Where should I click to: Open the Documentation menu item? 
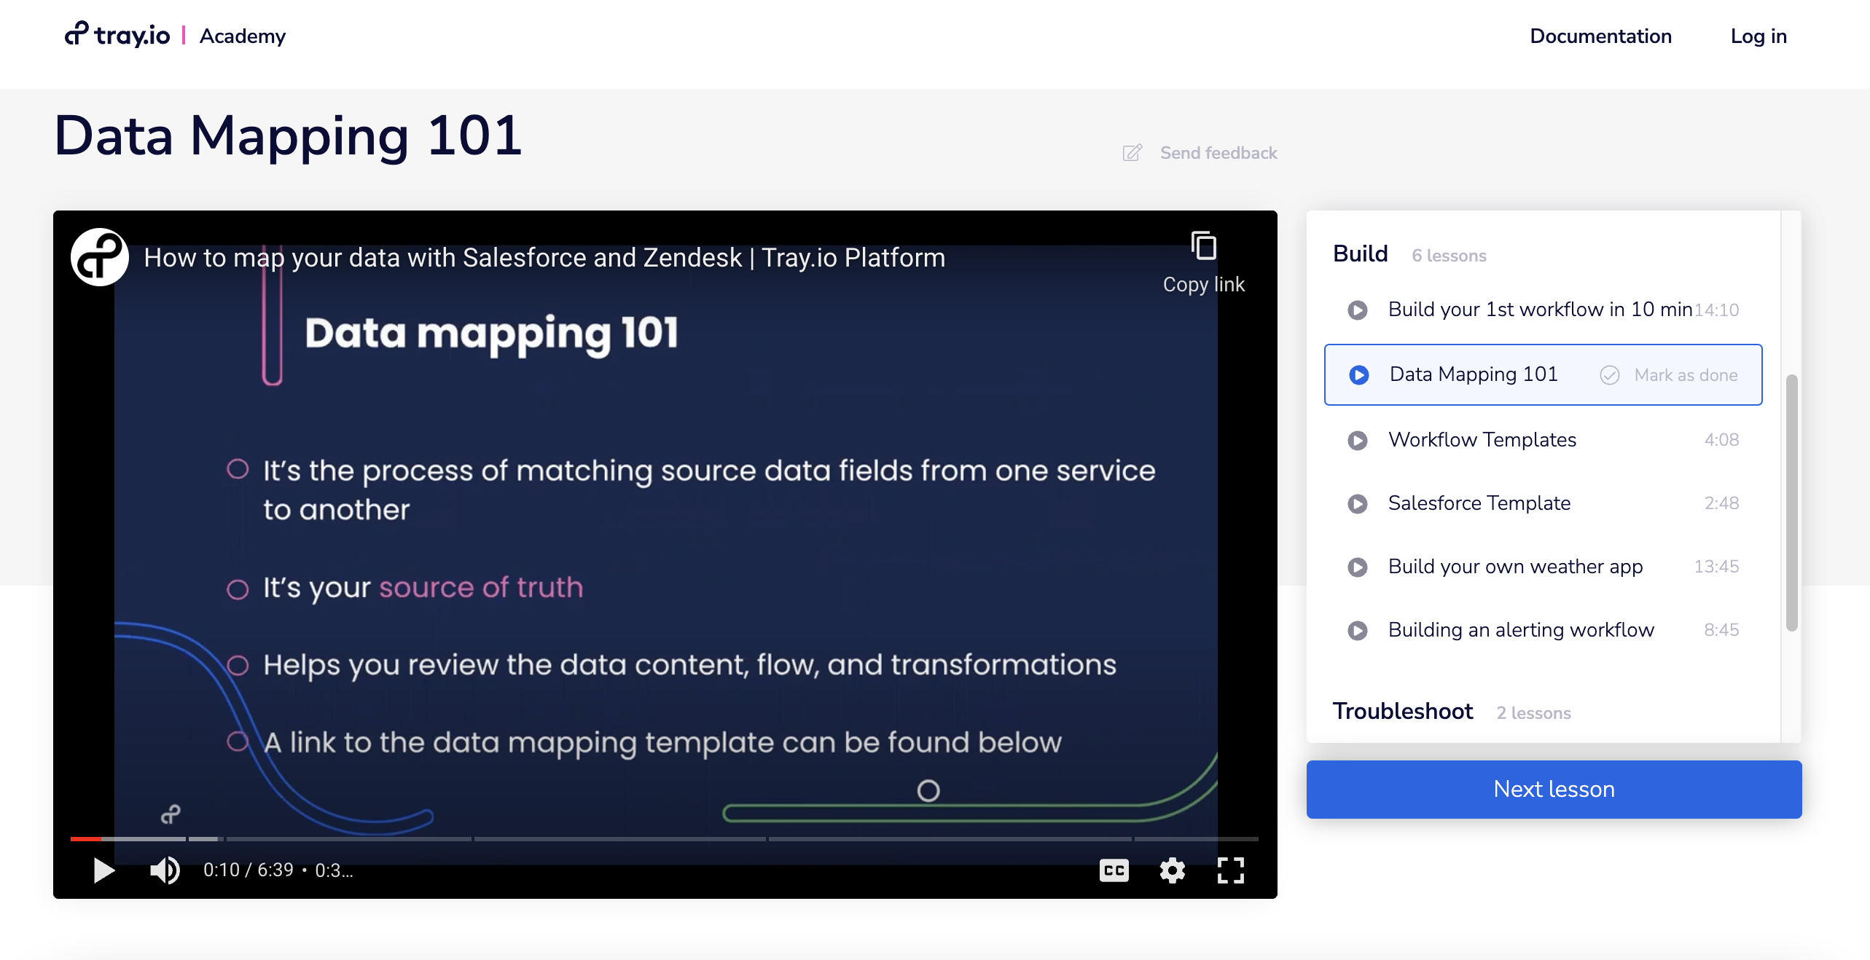[1600, 36]
